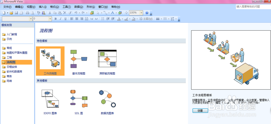Viewport: 271px width, 124px height.
Task: Click the Copy icon
Action: pos(55,13)
